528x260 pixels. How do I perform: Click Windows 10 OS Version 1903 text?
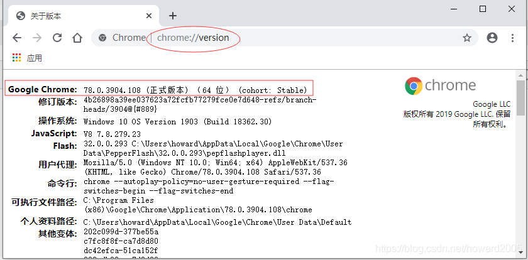(177, 121)
